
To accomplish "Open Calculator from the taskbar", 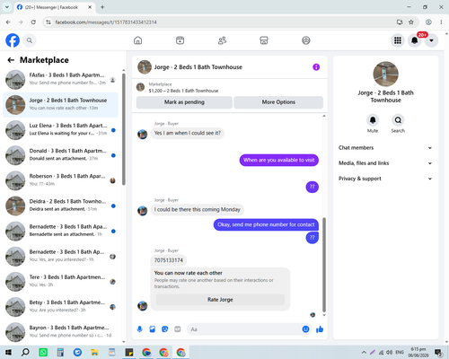I will [x=60, y=353].
